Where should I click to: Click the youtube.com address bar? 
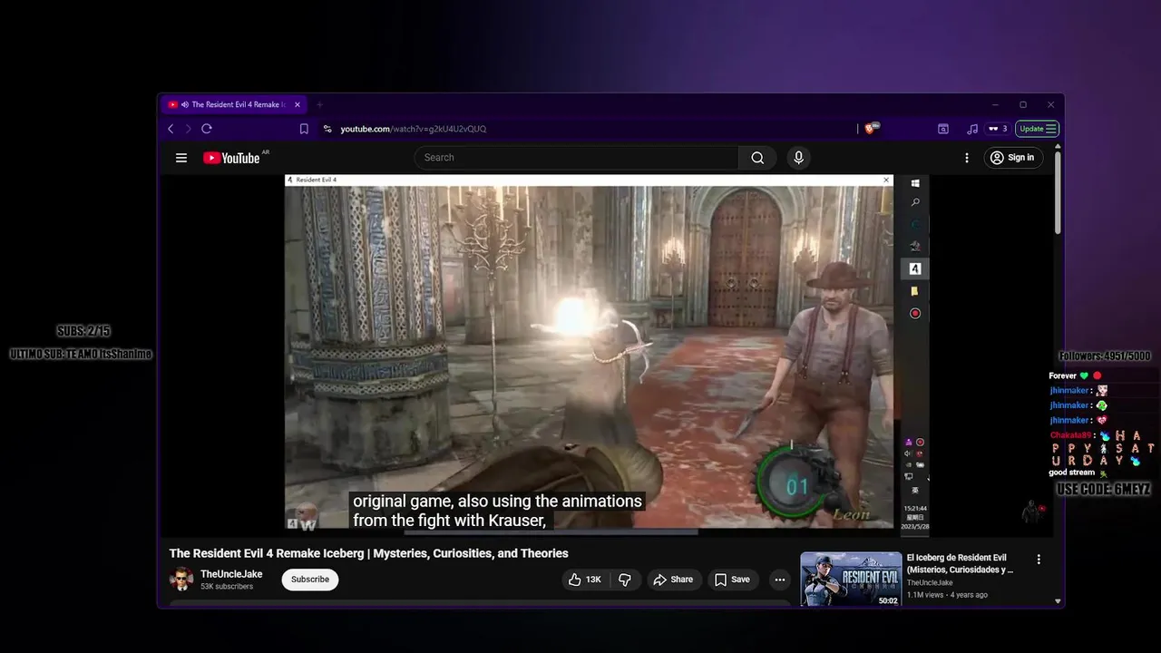(413, 129)
